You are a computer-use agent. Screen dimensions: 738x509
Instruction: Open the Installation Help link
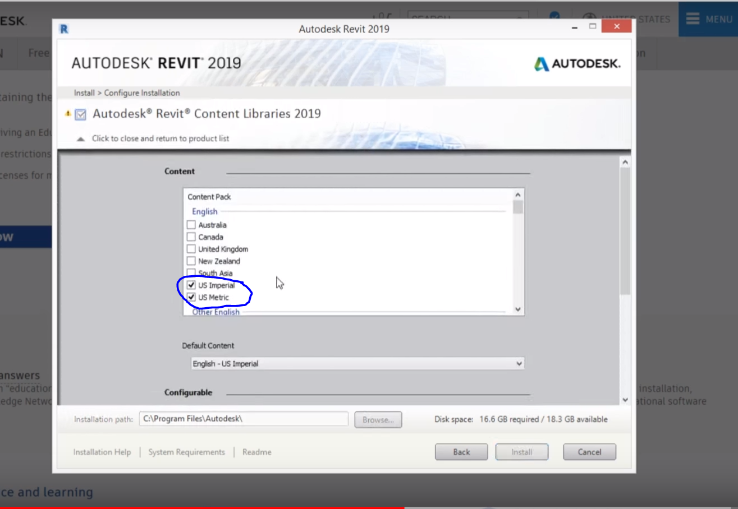point(102,452)
